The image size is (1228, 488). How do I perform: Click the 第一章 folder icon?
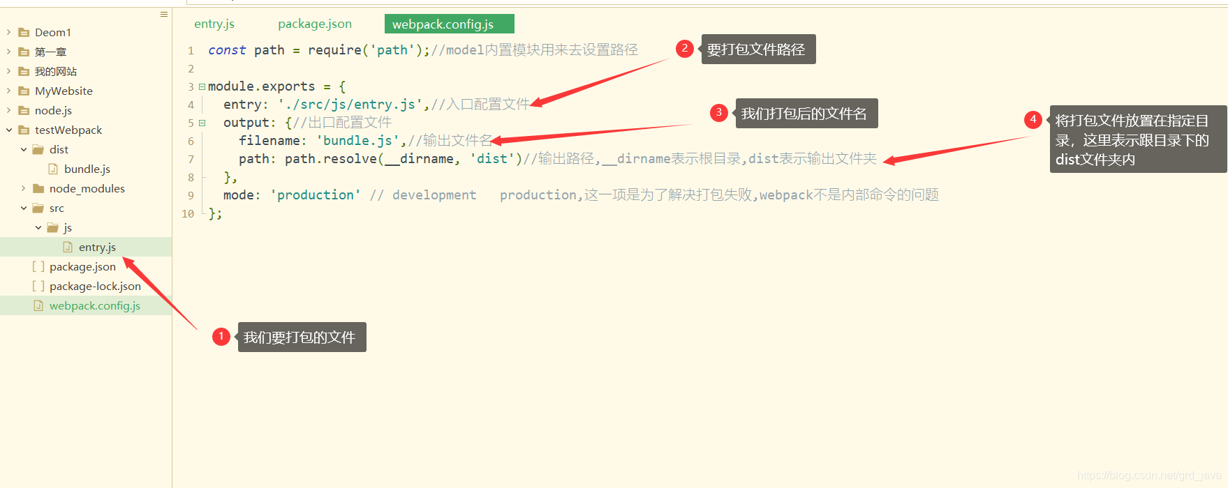tap(24, 52)
